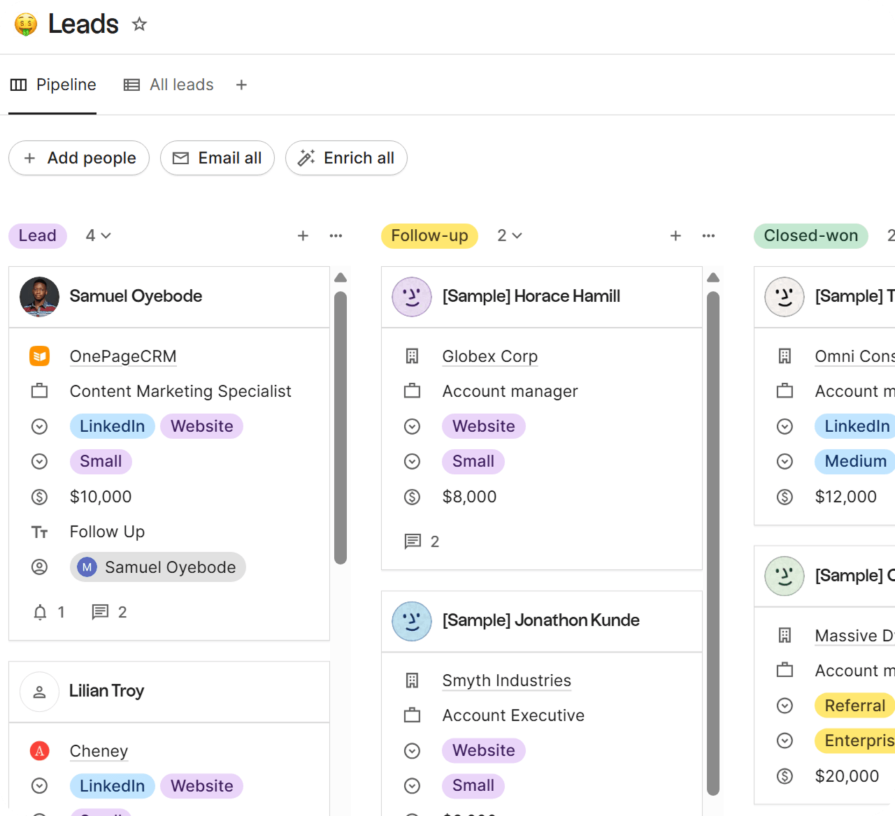
Task: Click the red Cheney company logo
Action: point(40,751)
